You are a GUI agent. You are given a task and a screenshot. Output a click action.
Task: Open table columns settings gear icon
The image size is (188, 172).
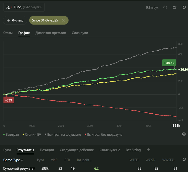click(x=184, y=159)
